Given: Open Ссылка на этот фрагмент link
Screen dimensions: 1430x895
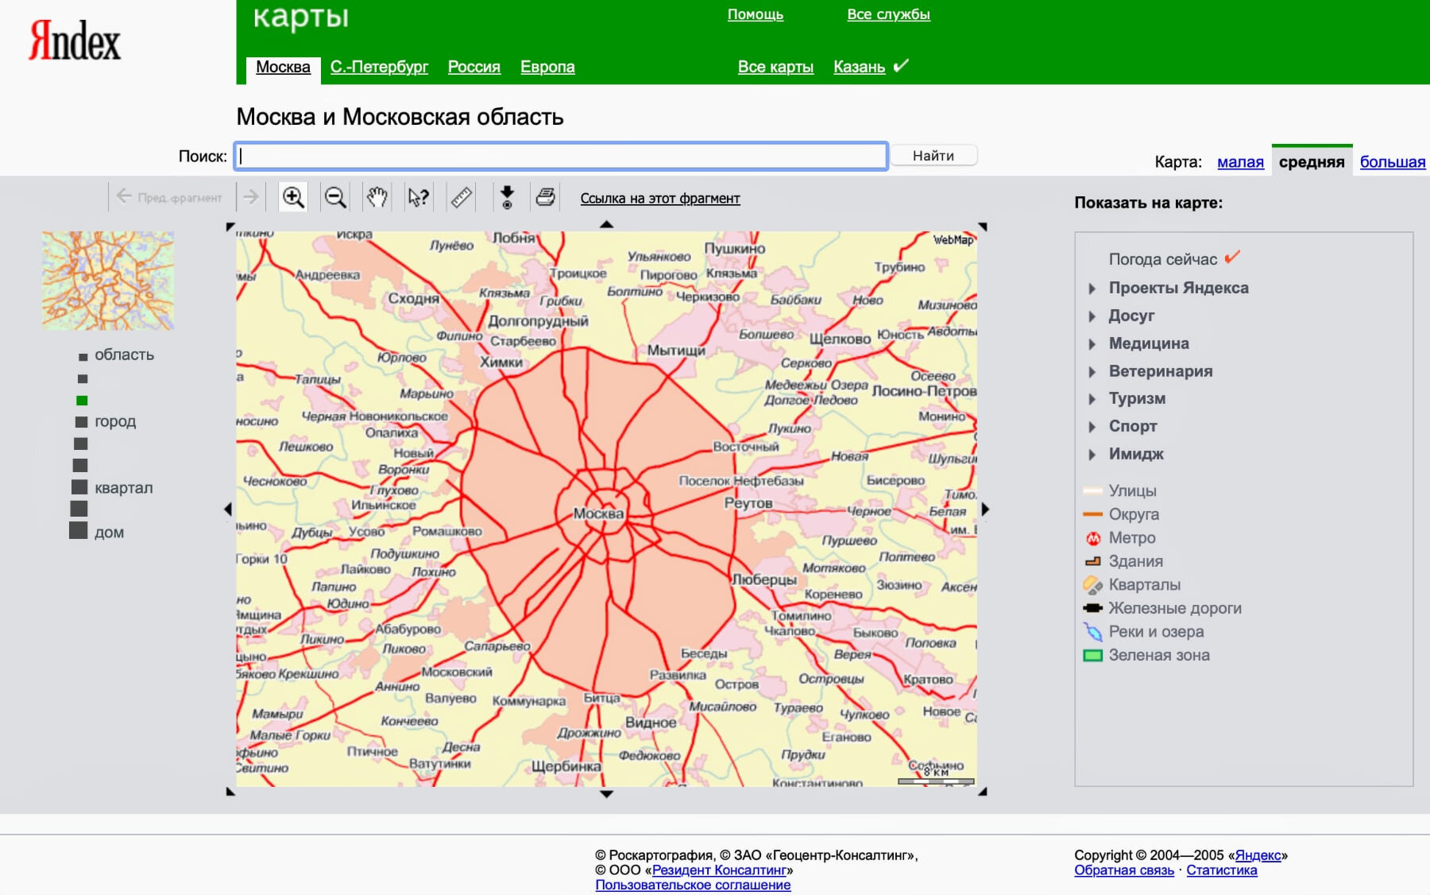Looking at the screenshot, I should 660,199.
